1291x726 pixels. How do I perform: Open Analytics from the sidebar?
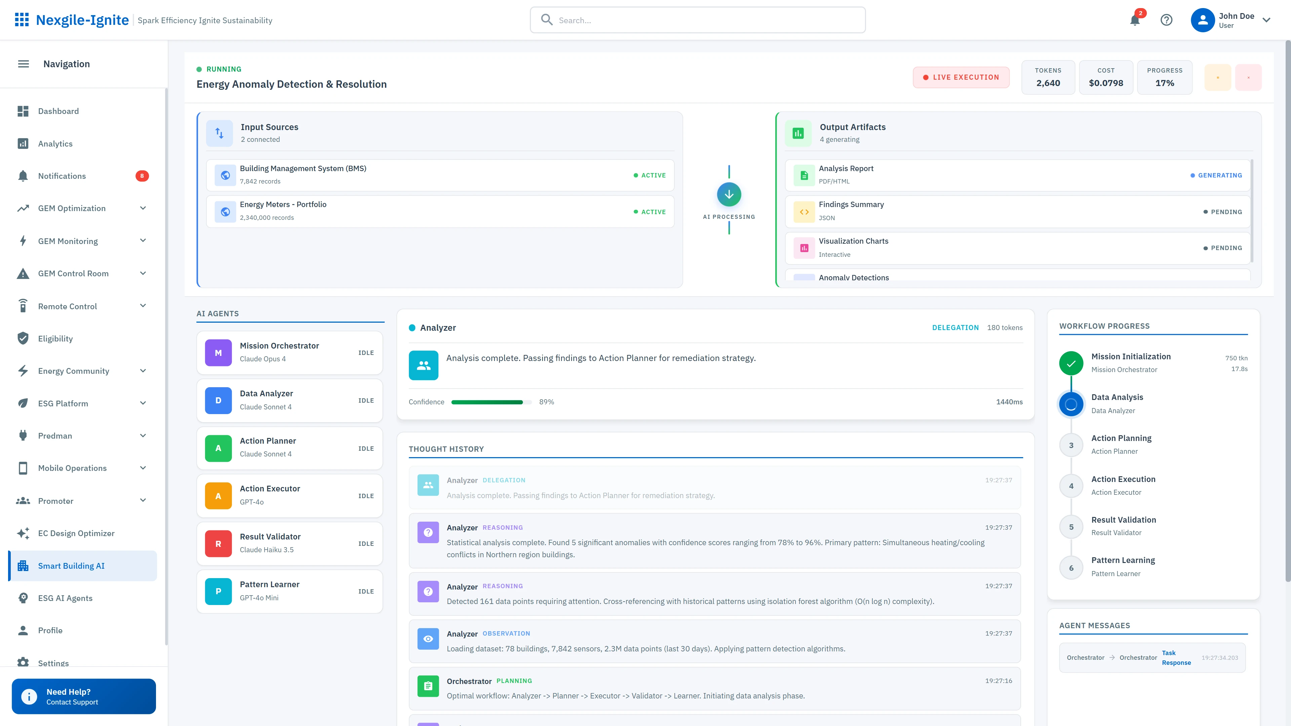55,144
